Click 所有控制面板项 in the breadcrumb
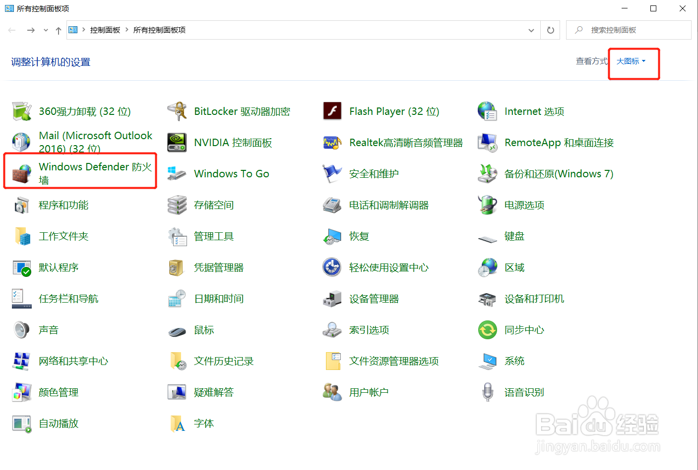The height and width of the screenshot is (470, 698). [160, 30]
